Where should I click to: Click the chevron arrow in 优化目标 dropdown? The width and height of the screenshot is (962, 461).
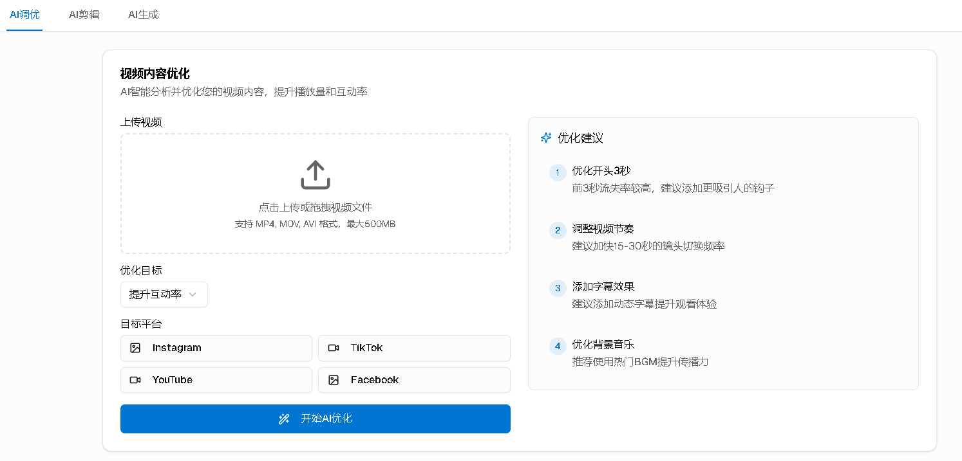tap(192, 294)
